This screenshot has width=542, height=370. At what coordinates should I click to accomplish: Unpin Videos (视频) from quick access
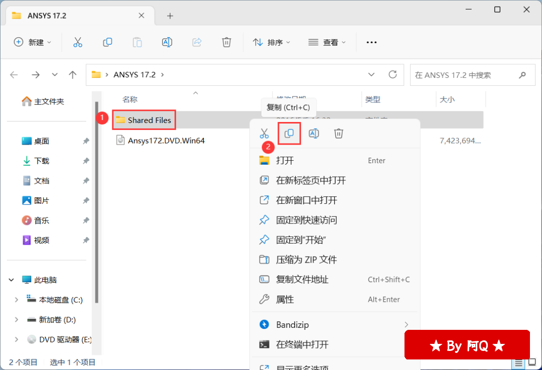[86, 240]
